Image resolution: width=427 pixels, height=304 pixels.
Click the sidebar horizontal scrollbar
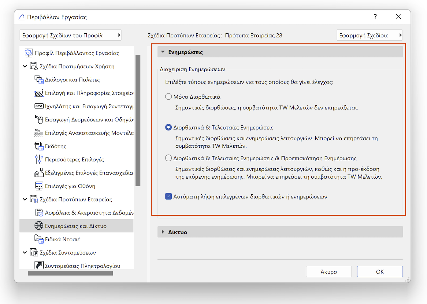[71, 273]
